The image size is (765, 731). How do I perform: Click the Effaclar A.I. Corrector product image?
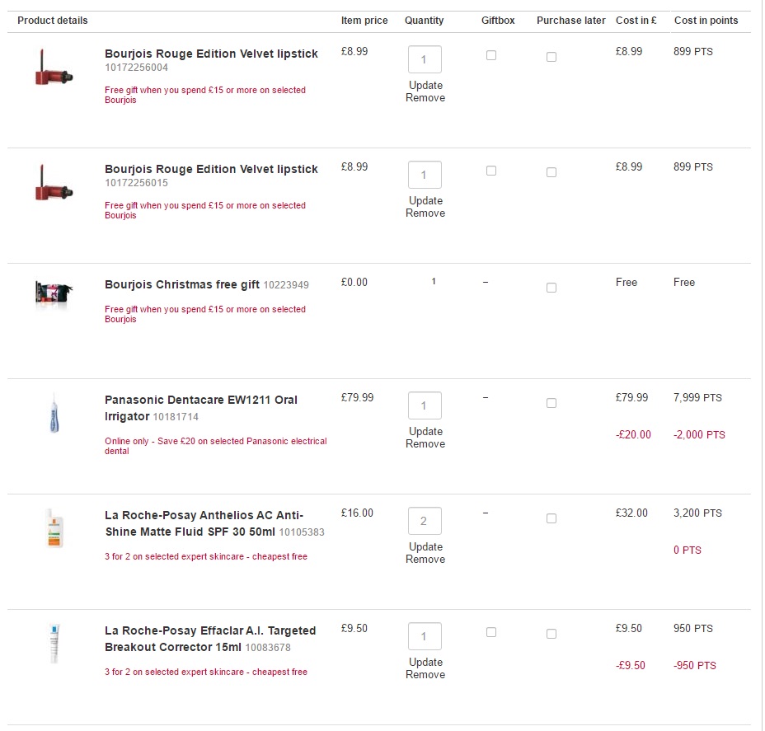coord(54,644)
